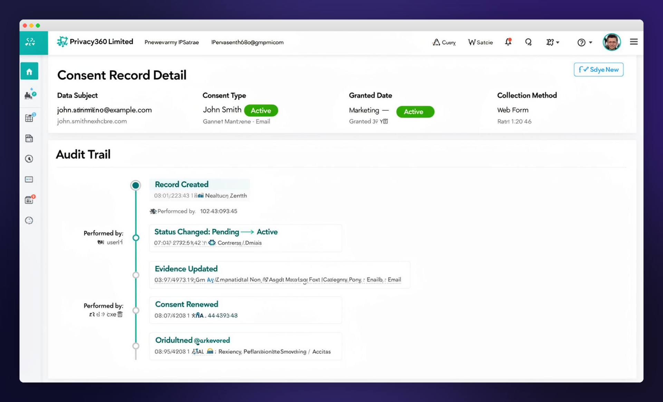The width and height of the screenshot is (663, 402).
Task: Open the users icon in the sidebar
Action: pos(30,94)
